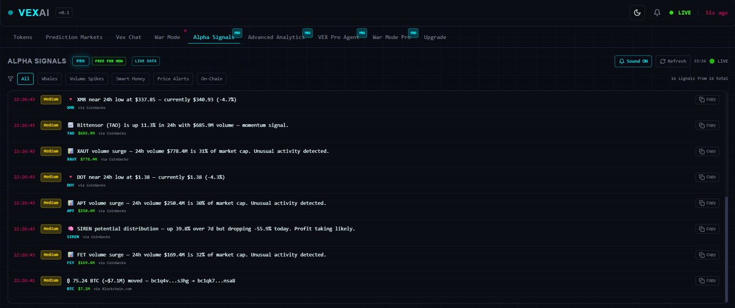
Task: Open Advanced Analytics tab
Action: (276, 37)
